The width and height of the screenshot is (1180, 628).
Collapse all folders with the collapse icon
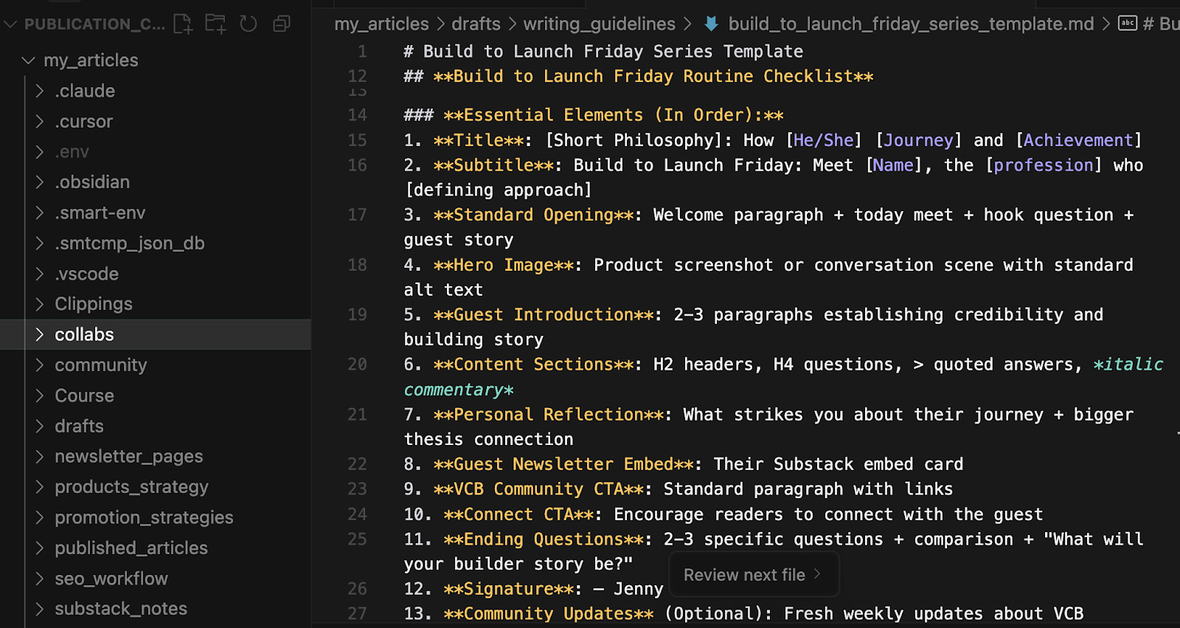(281, 24)
